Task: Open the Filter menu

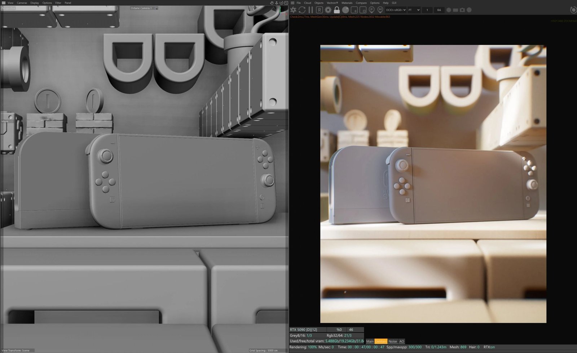Action: [58, 3]
